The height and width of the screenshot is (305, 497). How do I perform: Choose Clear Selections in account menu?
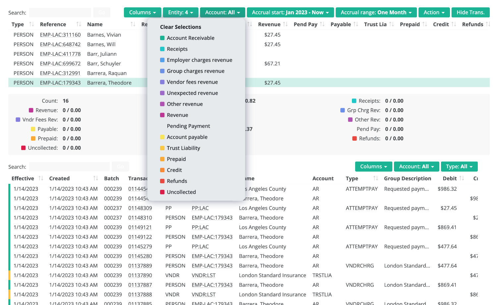[x=181, y=27]
